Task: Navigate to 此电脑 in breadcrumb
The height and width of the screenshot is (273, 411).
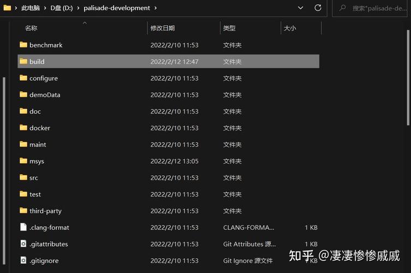Action: [31, 8]
